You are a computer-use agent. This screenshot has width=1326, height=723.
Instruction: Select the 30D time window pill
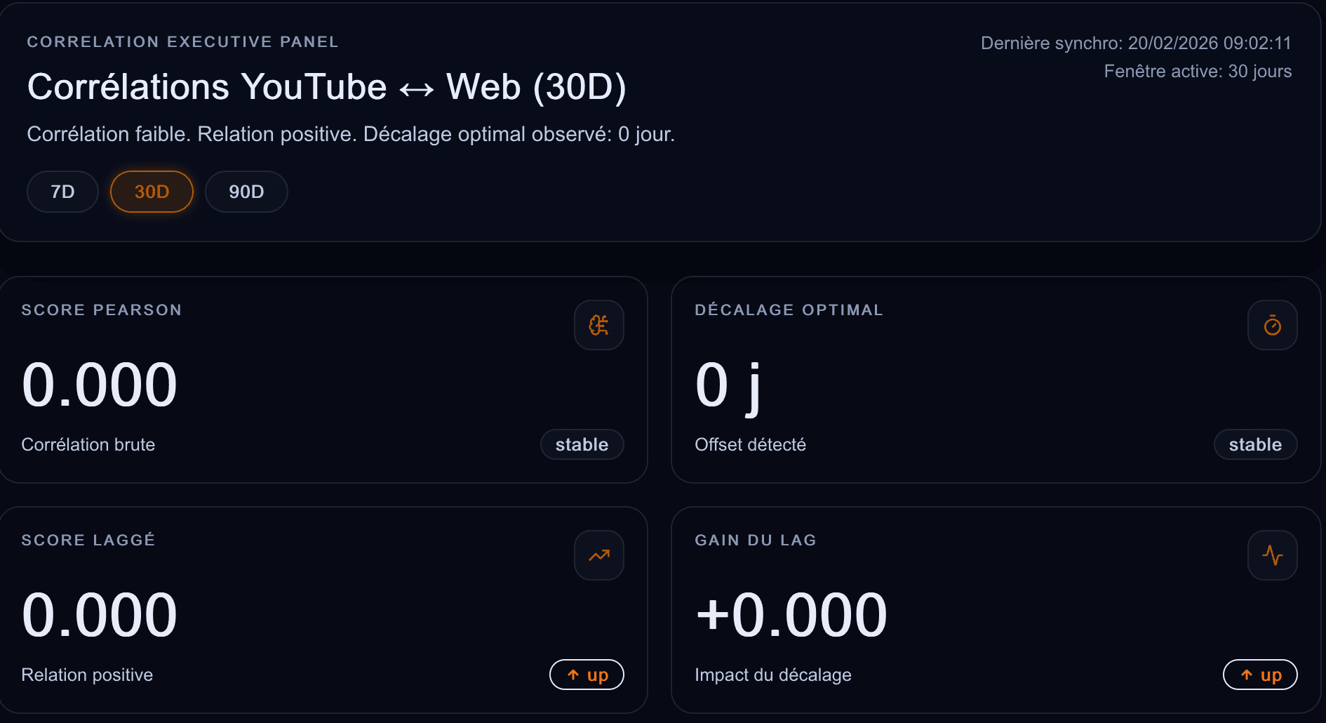click(x=152, y=192)
